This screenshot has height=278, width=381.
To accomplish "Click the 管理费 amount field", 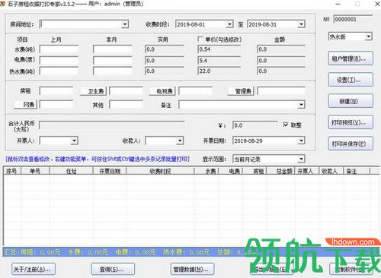I will [281, 91].
